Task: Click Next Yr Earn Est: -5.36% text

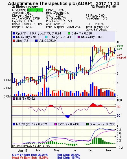Action: [x=30, y=158]
